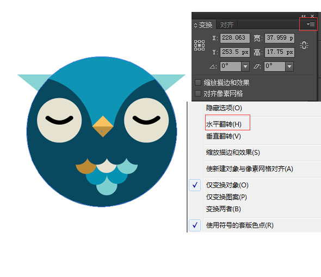Switch to the 变换 tab

tap(206, 25)
